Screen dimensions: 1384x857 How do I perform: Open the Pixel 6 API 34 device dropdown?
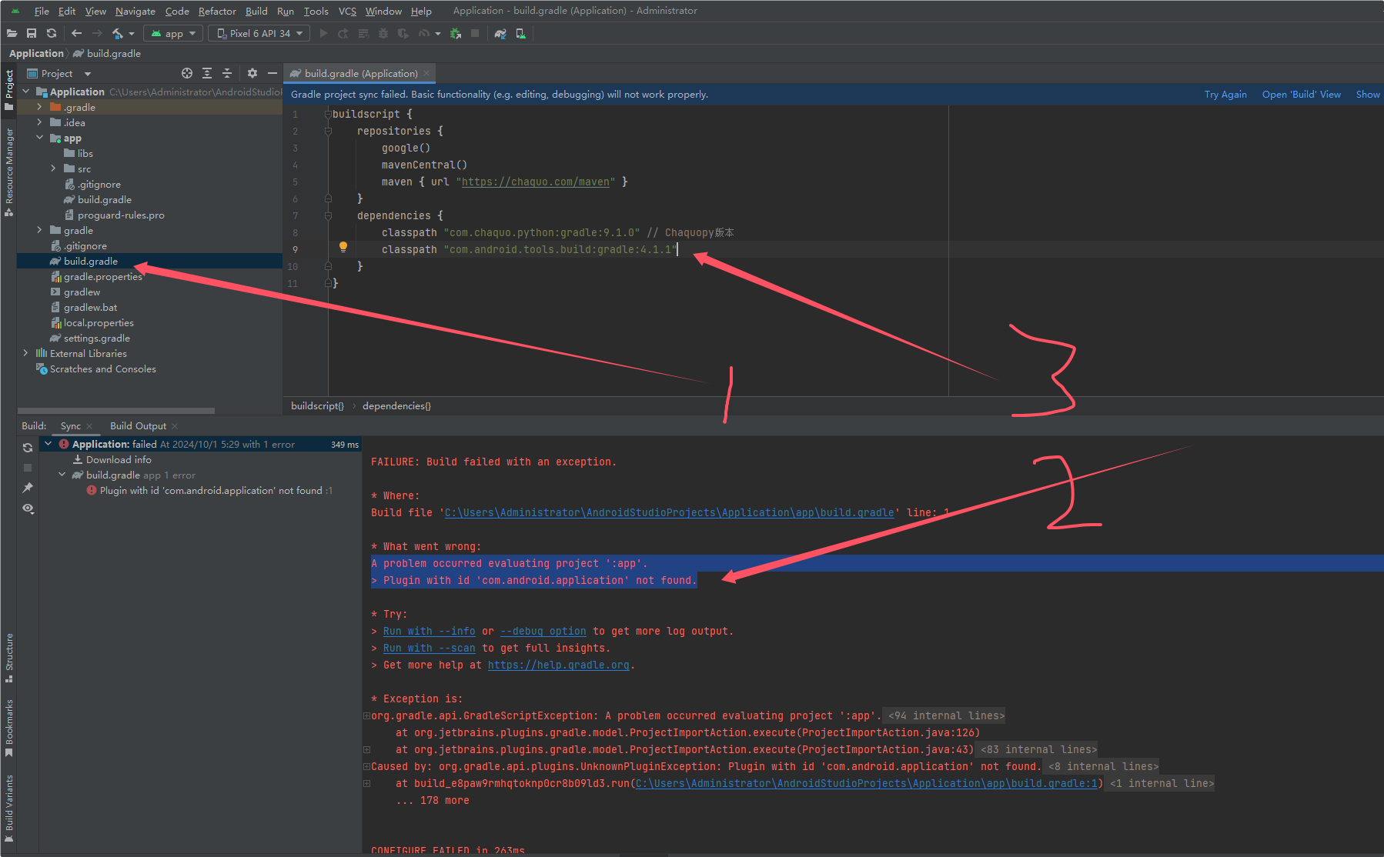[x=259, y=33]
